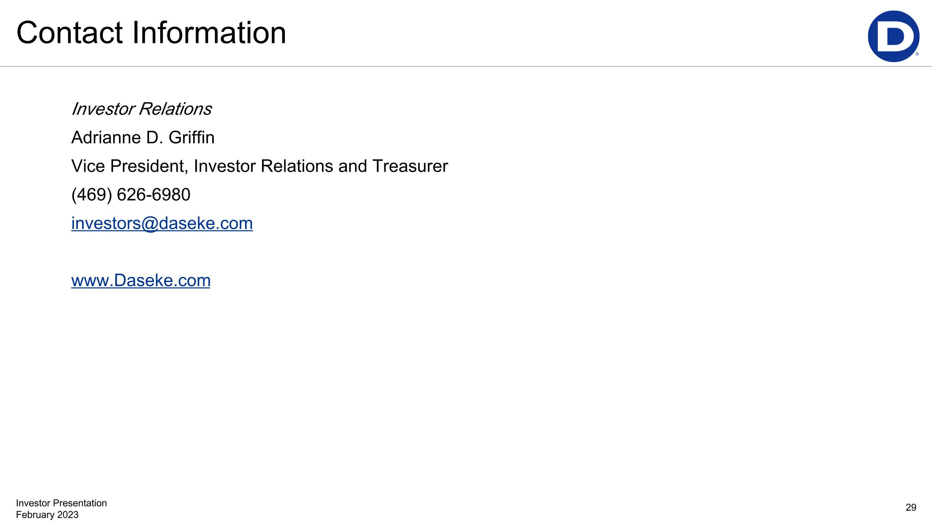
Task: Click the (469) area code
Action: tap(92, 194)
